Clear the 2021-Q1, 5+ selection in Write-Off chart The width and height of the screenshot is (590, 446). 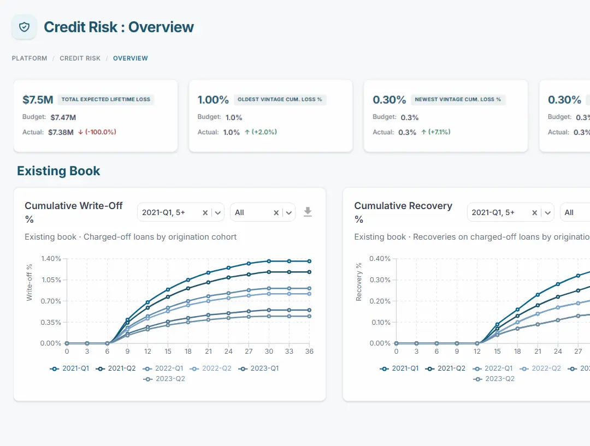(205, 213)
